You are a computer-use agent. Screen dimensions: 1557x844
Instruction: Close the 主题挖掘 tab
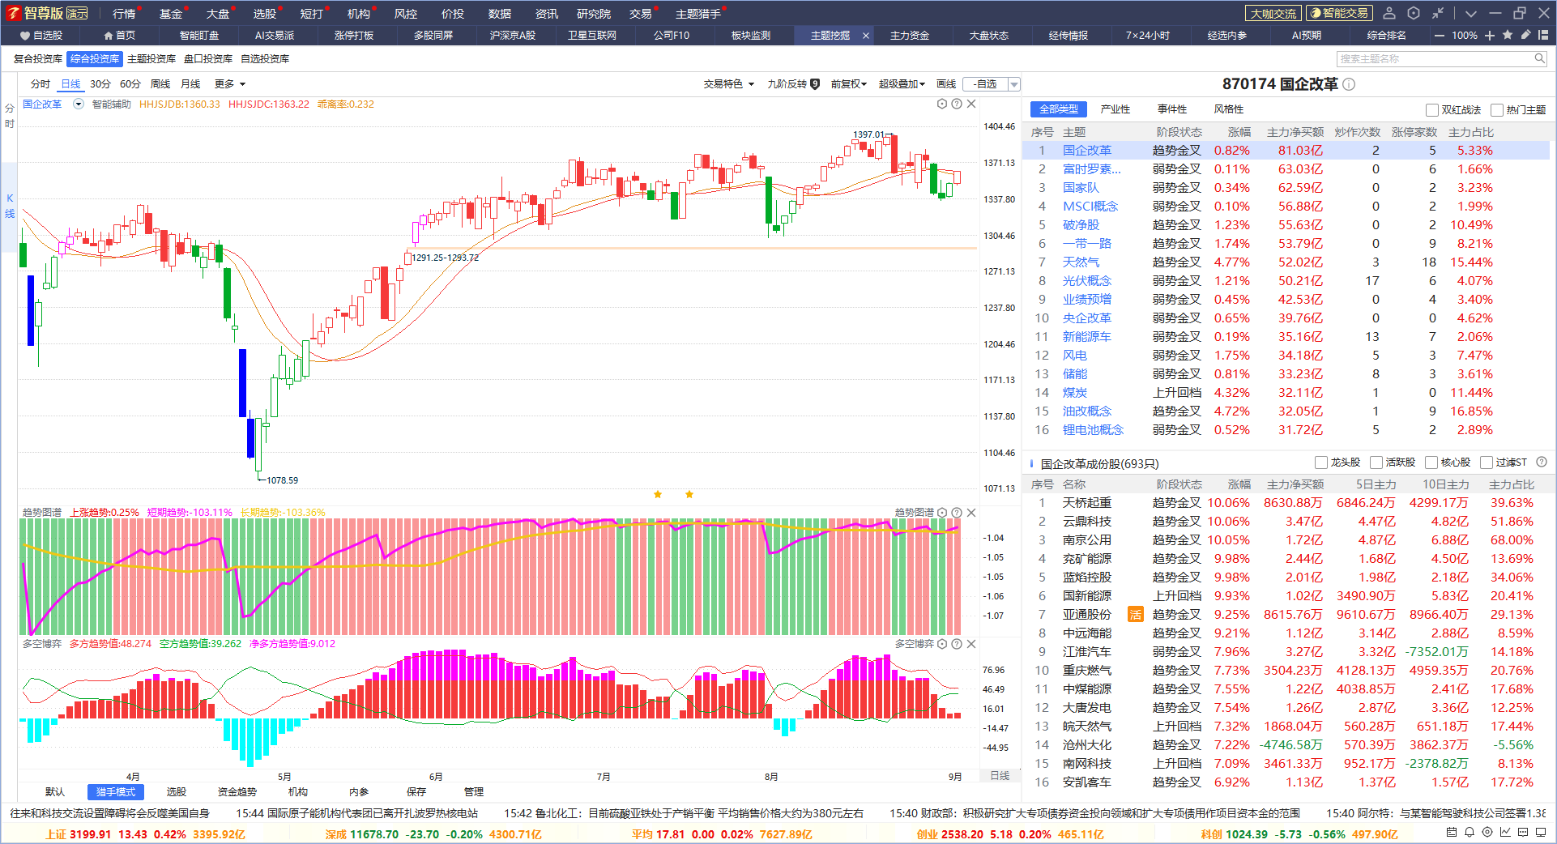click(866, 36)
